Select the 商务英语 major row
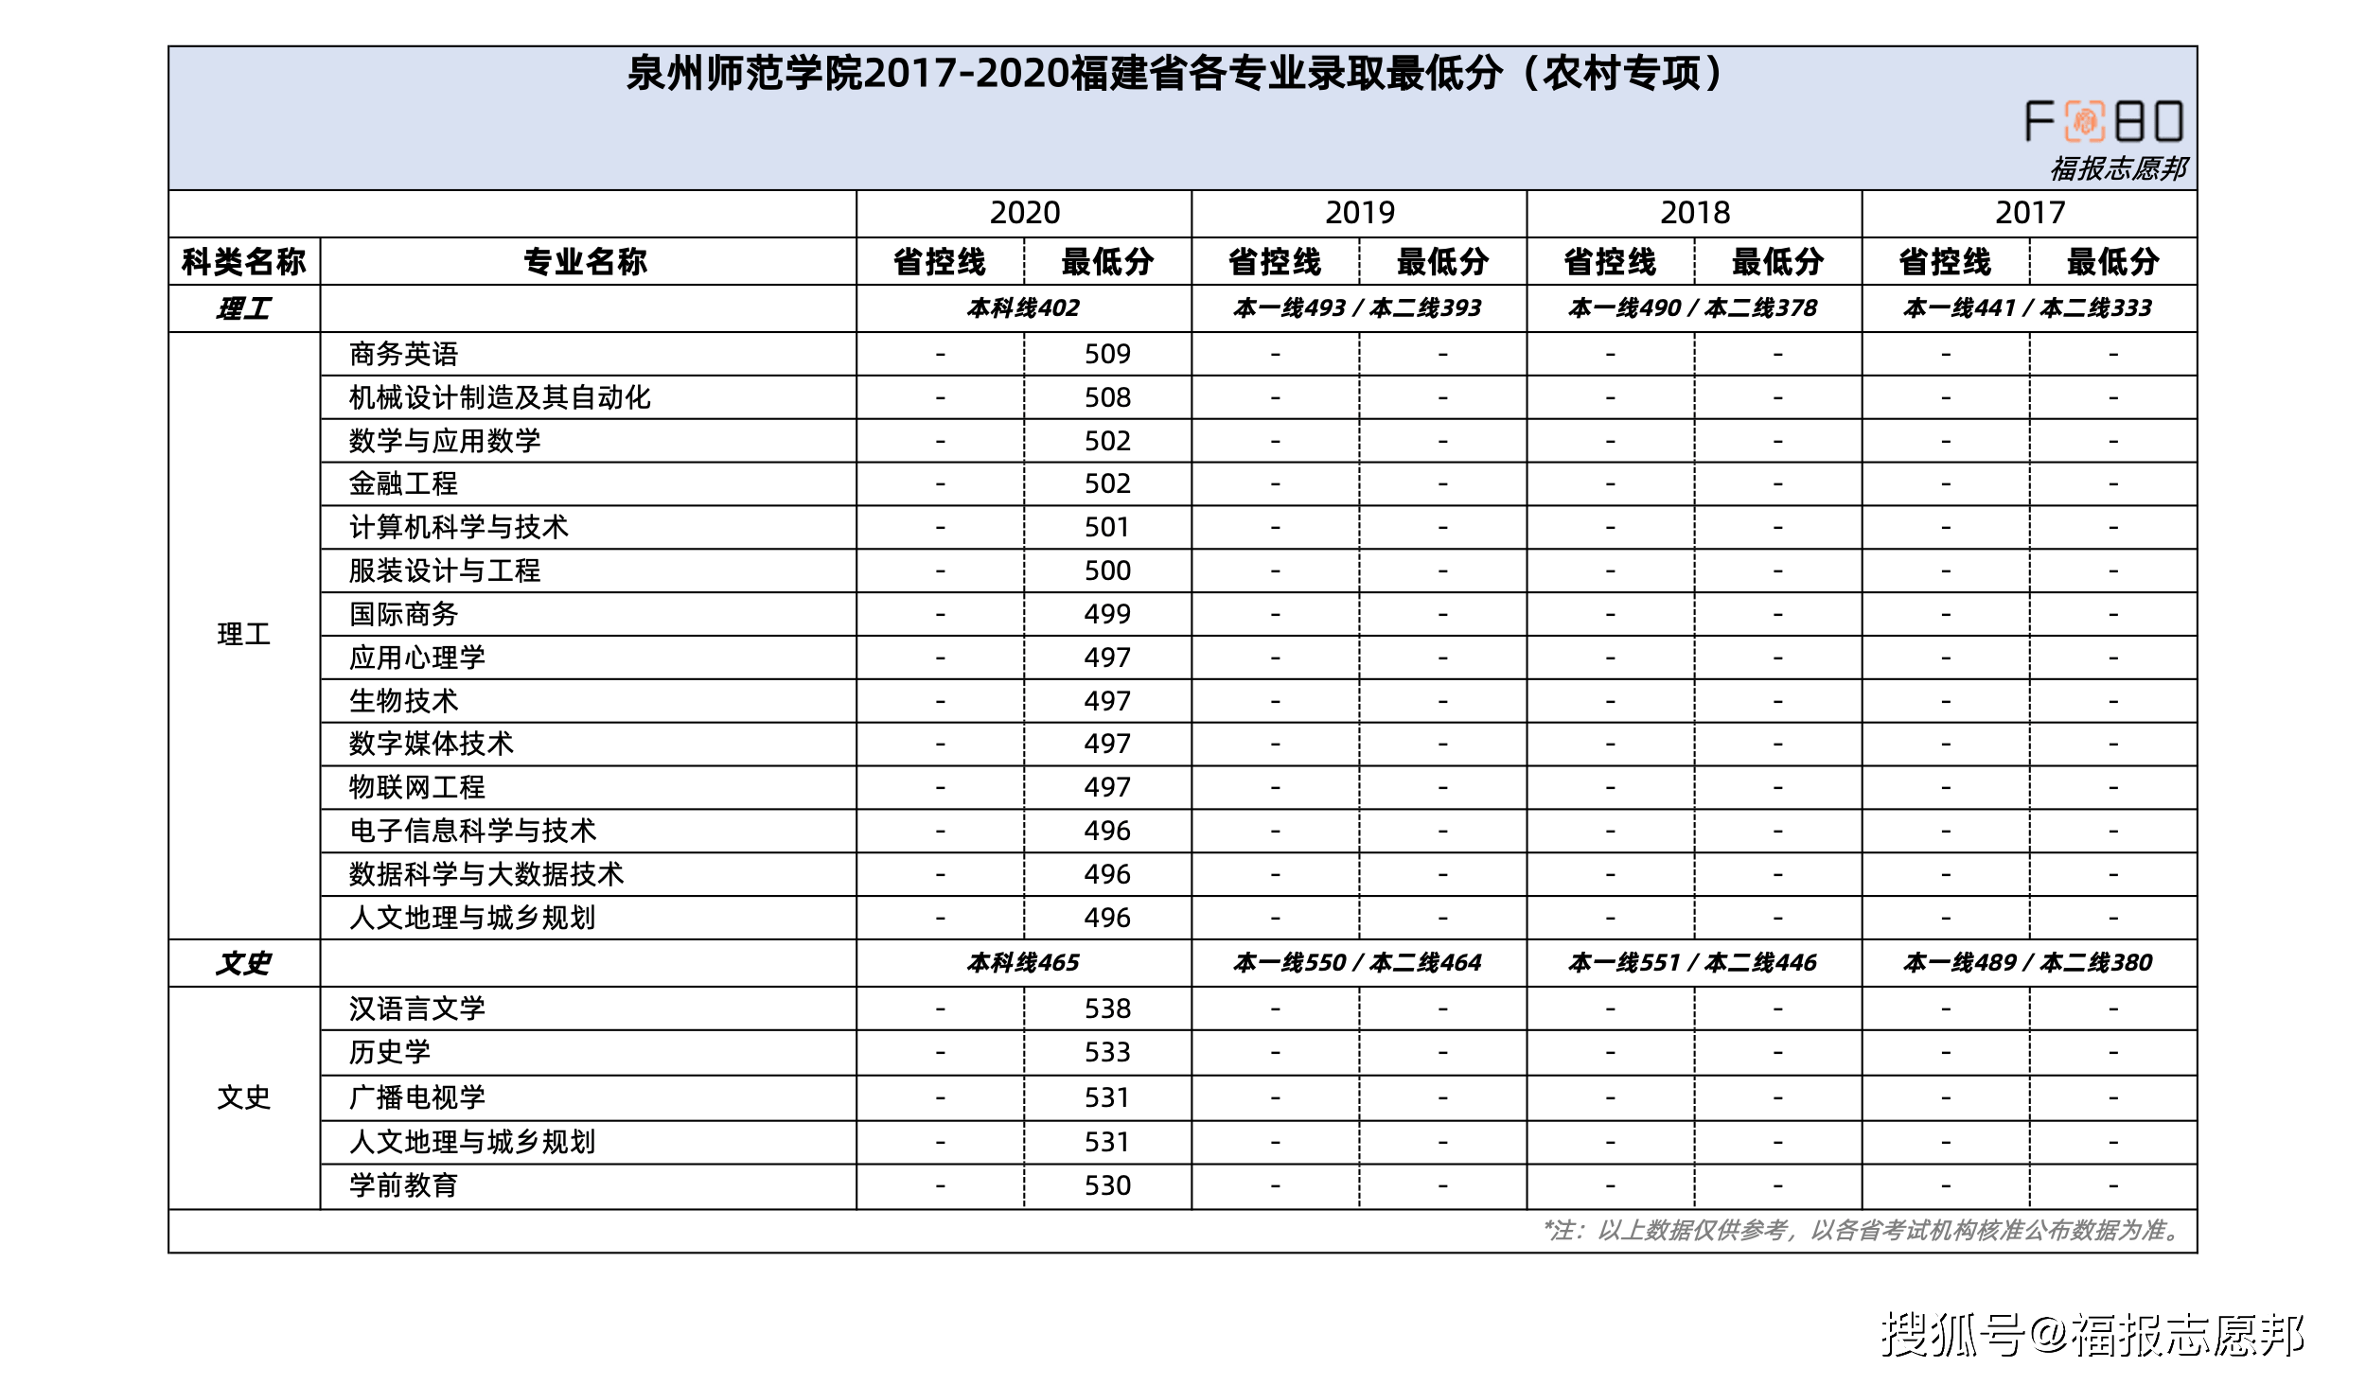 coord(403,354)
